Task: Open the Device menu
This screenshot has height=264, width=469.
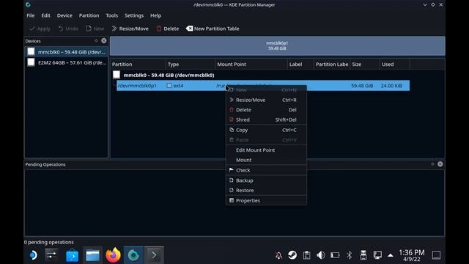Action: pos(64,15)
